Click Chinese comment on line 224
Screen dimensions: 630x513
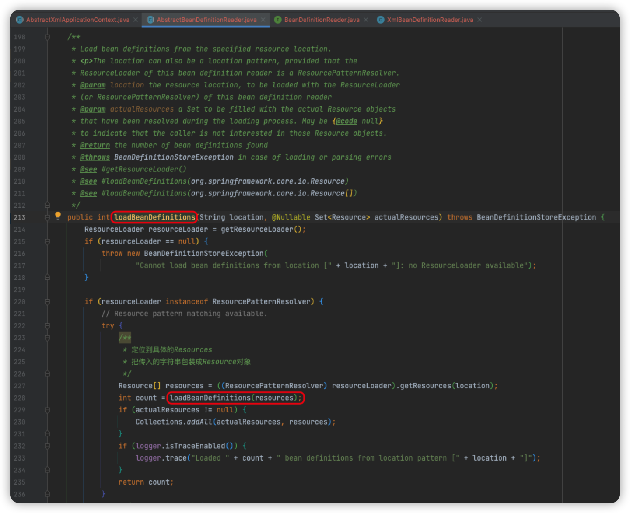[171, 350]
